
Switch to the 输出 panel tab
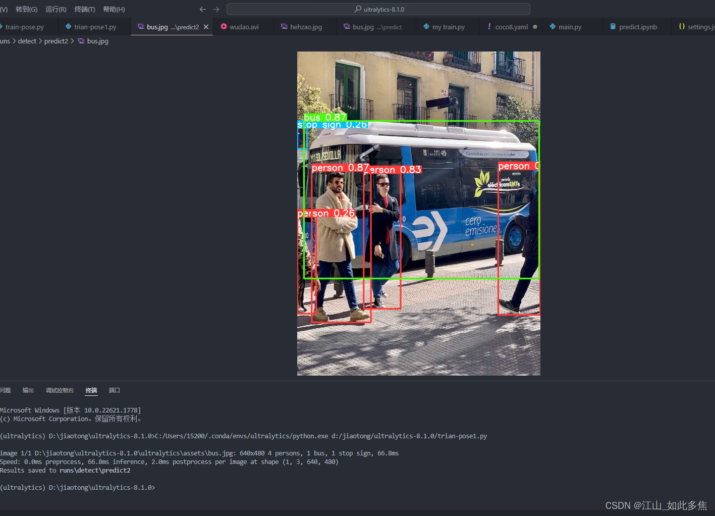coord(28,390)
